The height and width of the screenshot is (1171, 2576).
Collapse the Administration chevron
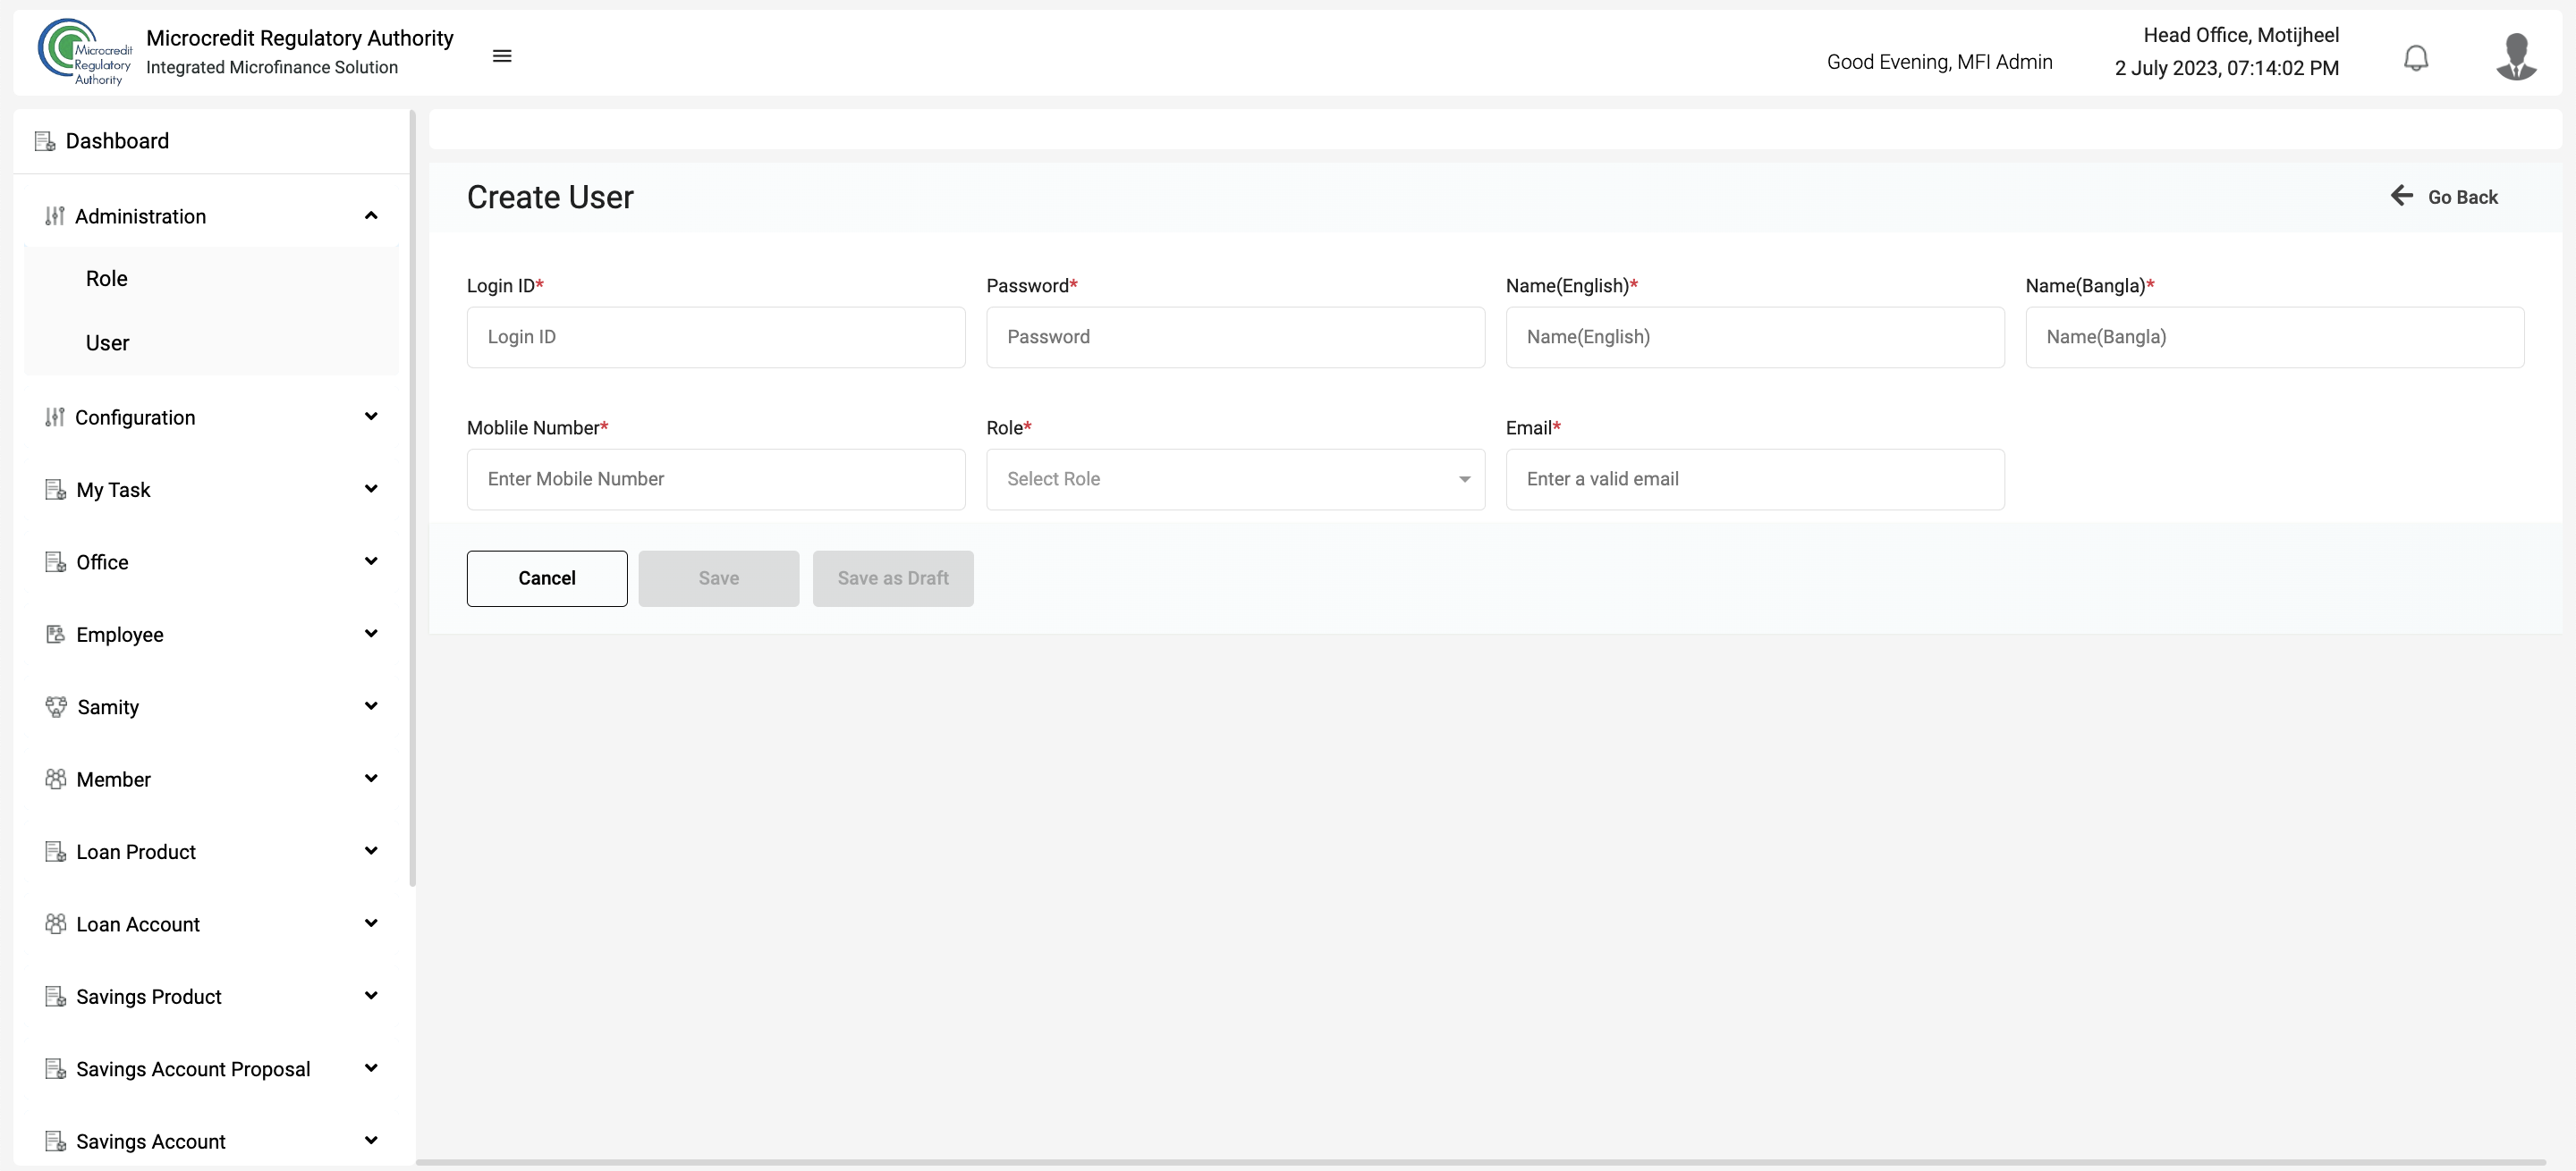(x=371, y=215)
